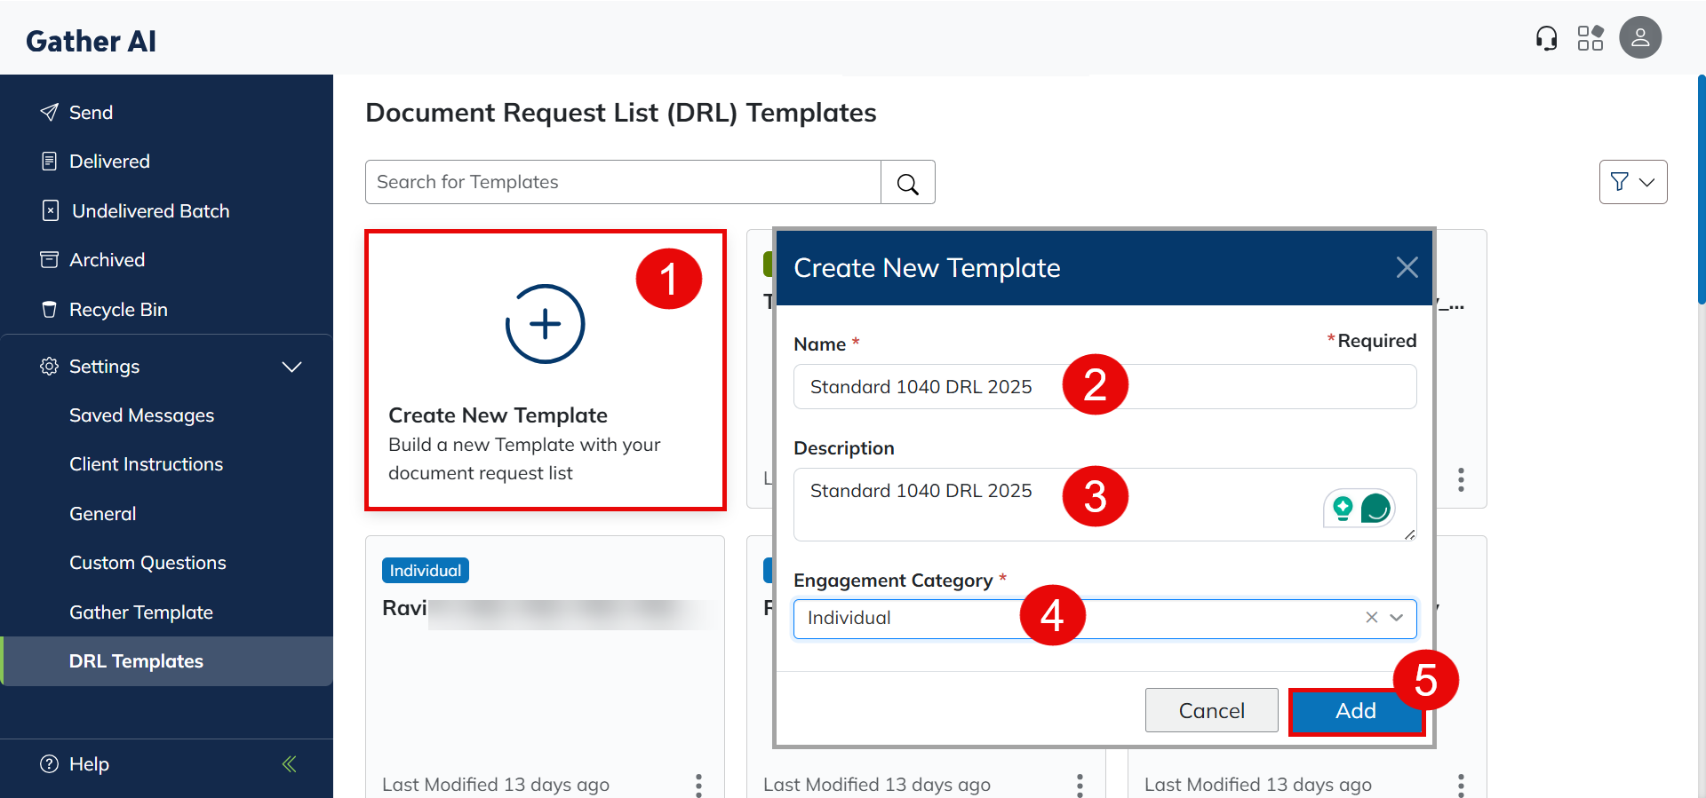Viewport: 1706px width, 798px height.
Task: Open kebab menu on Ravi template card
Action: [x=698, y=785]
